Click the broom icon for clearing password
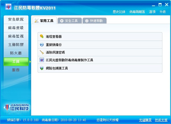 pos(42,52)
